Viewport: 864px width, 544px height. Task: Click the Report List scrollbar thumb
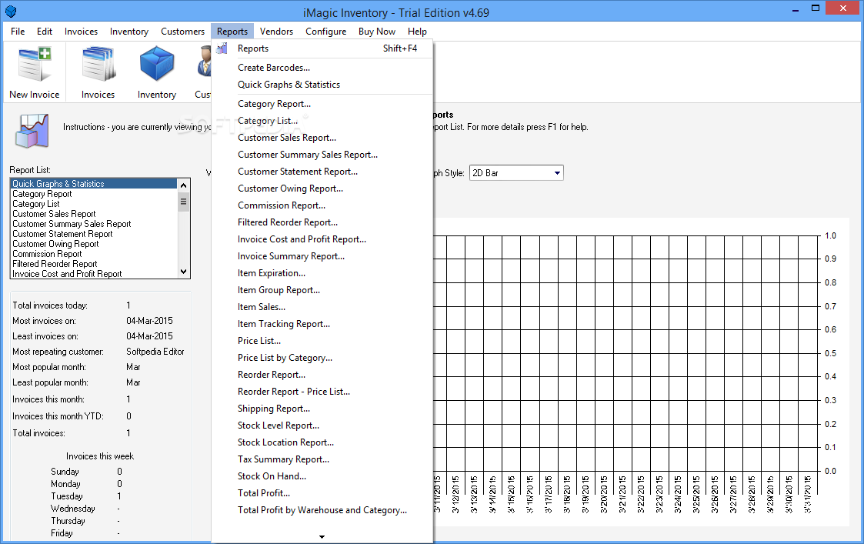(x=183, y=202)
